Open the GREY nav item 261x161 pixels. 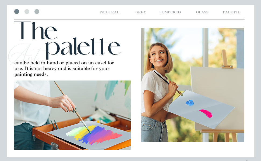point(141,12)
